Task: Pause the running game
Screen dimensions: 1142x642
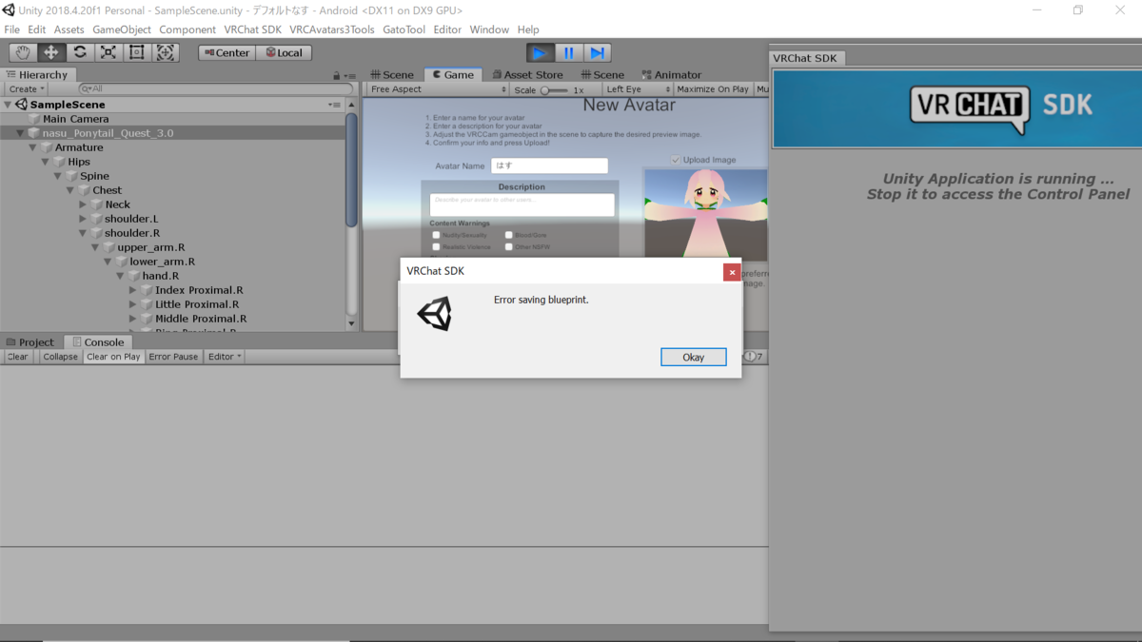Action: click(x=568, y=53)
